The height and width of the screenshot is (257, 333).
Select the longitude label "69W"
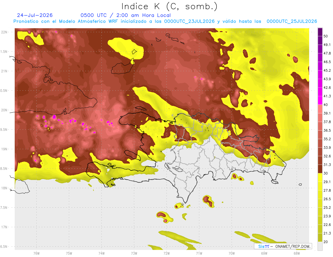click(264, 253)
